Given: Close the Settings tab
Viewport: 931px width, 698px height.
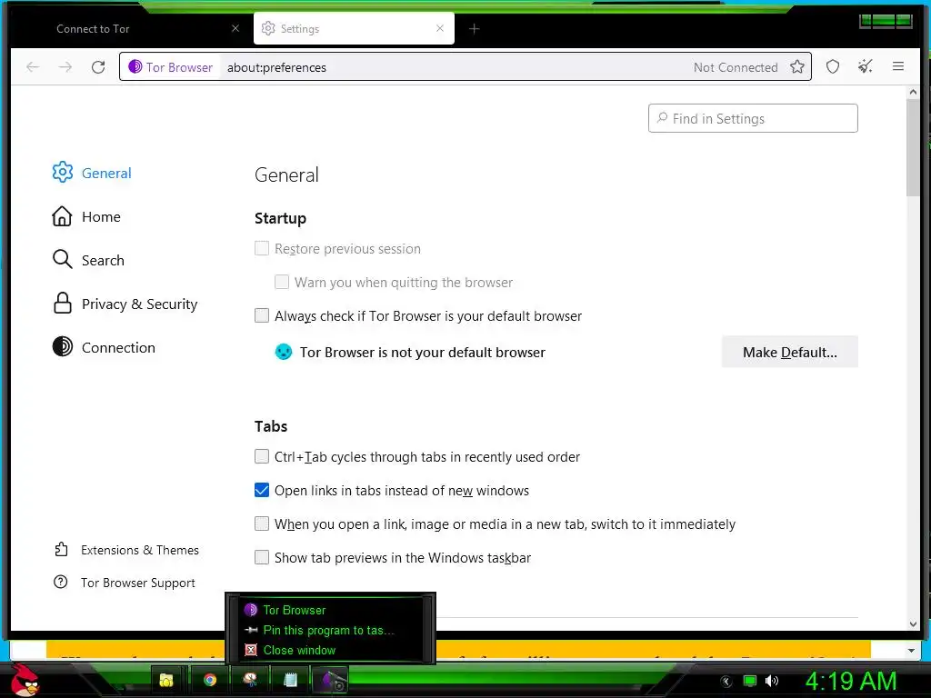Looking at the screenshot, I should coord(440,28).
